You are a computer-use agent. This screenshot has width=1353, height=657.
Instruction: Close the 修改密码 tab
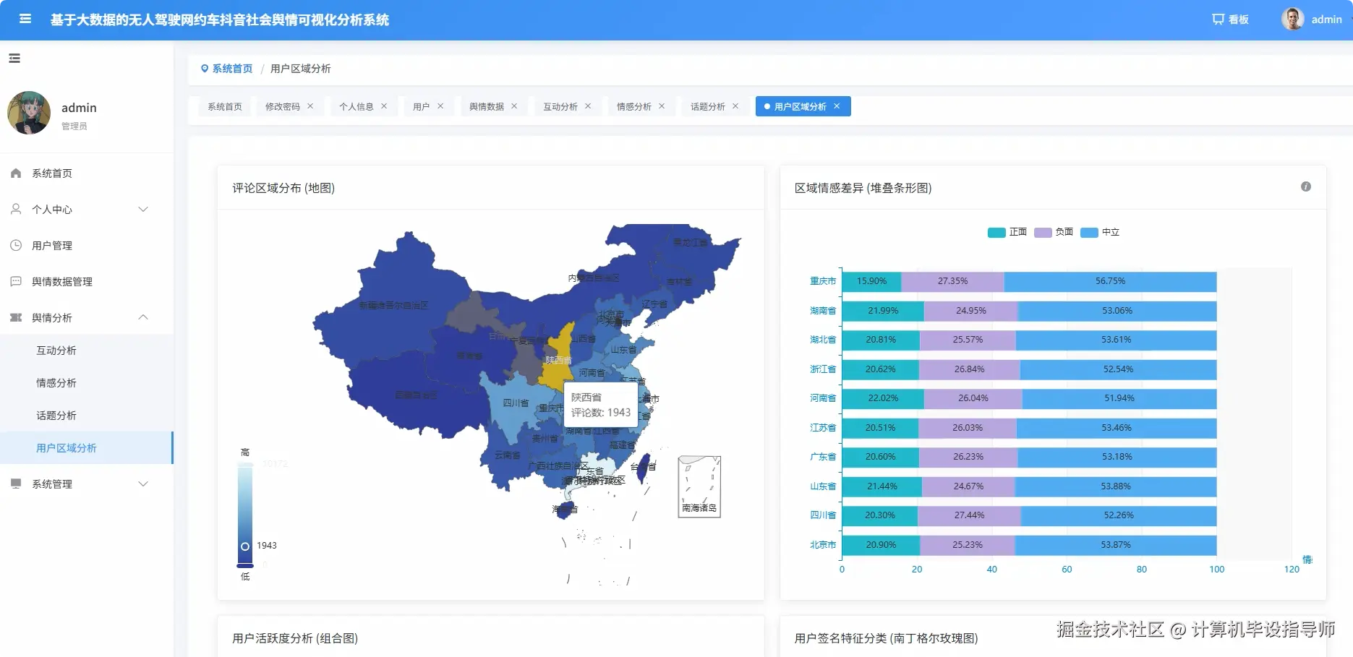(310, 106)
